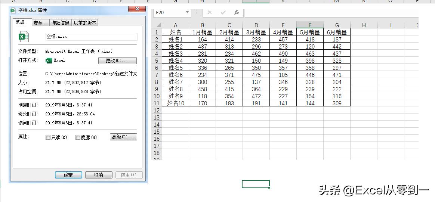The width and height of the screenshot is (435, 202).
Task: Select row 11 header
Action: pos(157,103)
